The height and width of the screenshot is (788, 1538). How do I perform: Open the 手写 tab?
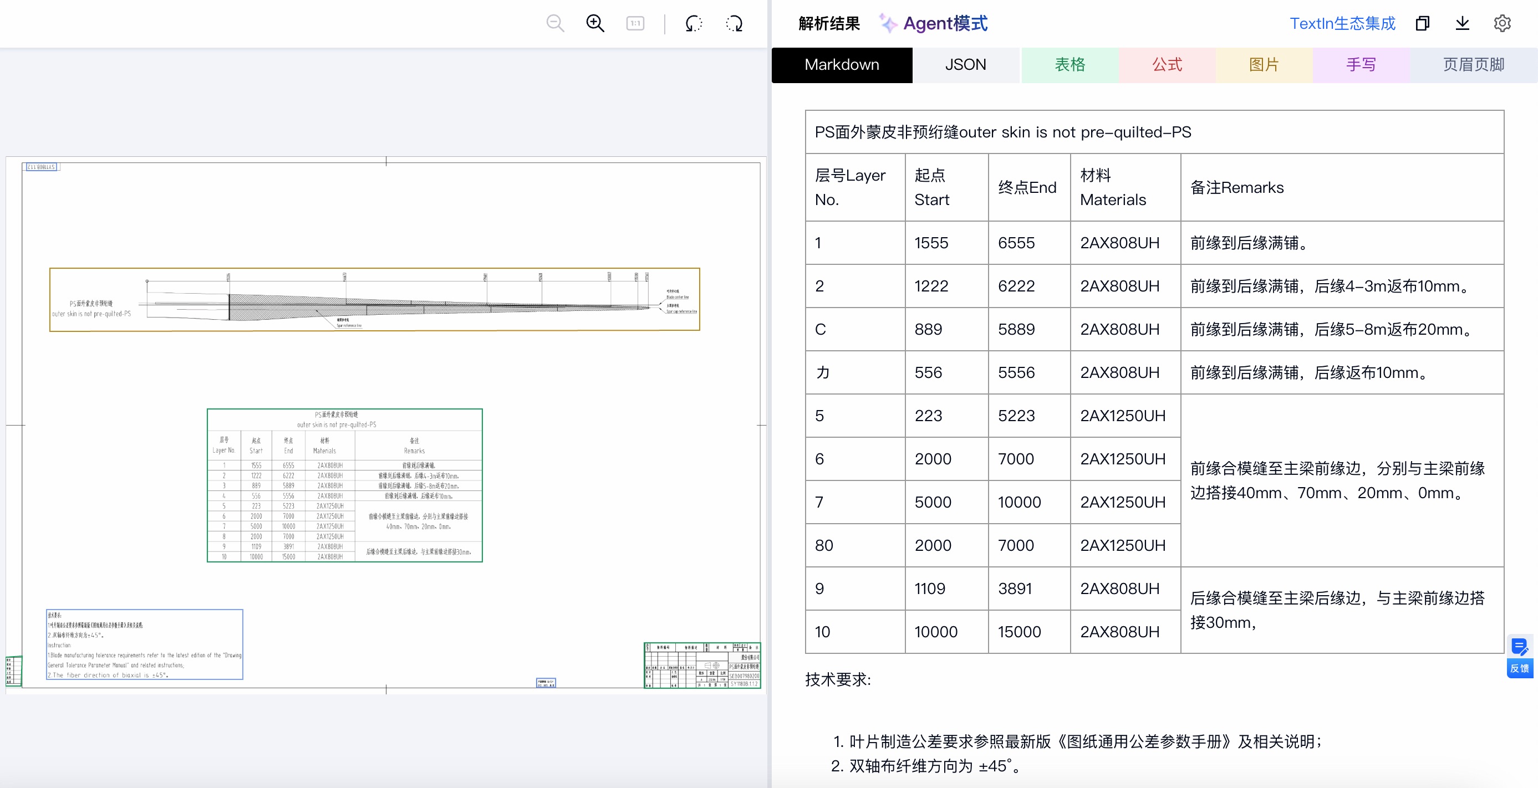coord(1361,64)
